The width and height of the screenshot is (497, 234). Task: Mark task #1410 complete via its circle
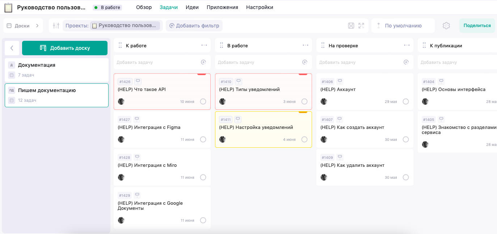pyautogui.click(x=304, y=101)
